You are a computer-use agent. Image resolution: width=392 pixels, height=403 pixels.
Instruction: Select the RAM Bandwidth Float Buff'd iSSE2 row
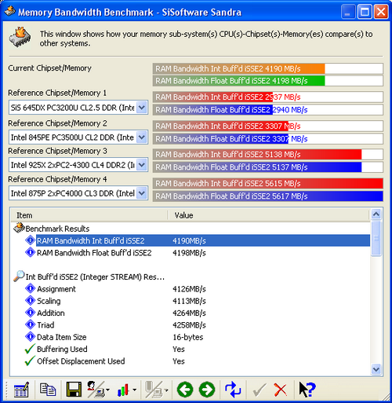[191, 253]
